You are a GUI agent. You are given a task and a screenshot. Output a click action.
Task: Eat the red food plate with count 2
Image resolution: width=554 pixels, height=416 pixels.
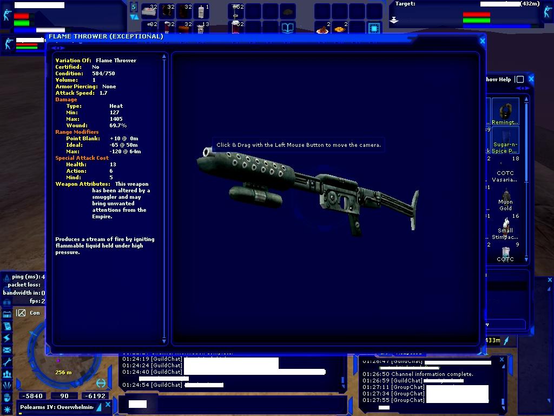[x=322, y=27]
